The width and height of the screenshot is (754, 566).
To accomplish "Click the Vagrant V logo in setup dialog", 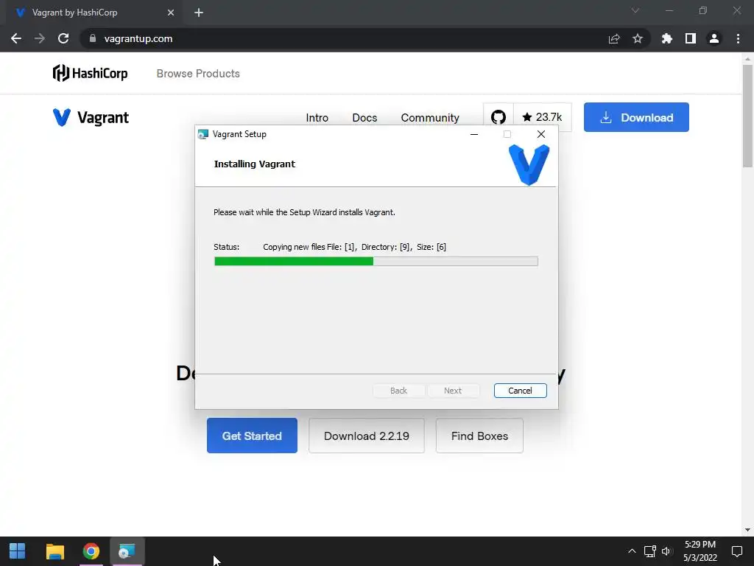I will click(529, 164).
